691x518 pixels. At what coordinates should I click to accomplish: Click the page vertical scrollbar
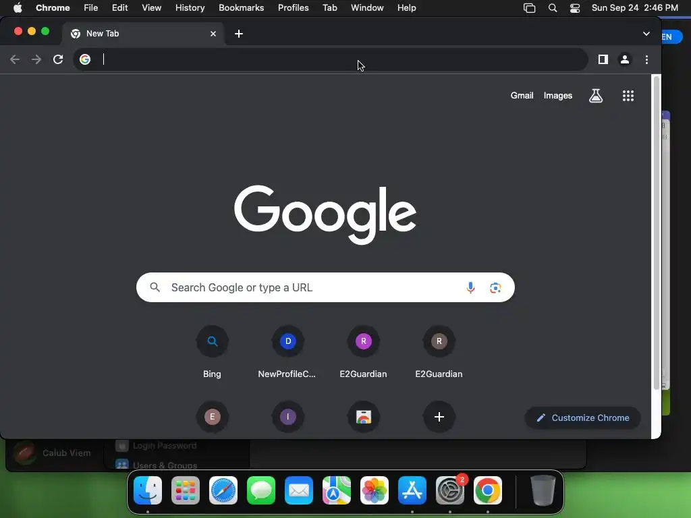click(x=656, y=233)
